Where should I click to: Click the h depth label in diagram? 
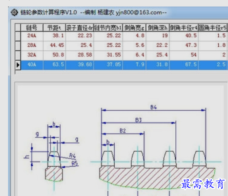click(27, 157)
